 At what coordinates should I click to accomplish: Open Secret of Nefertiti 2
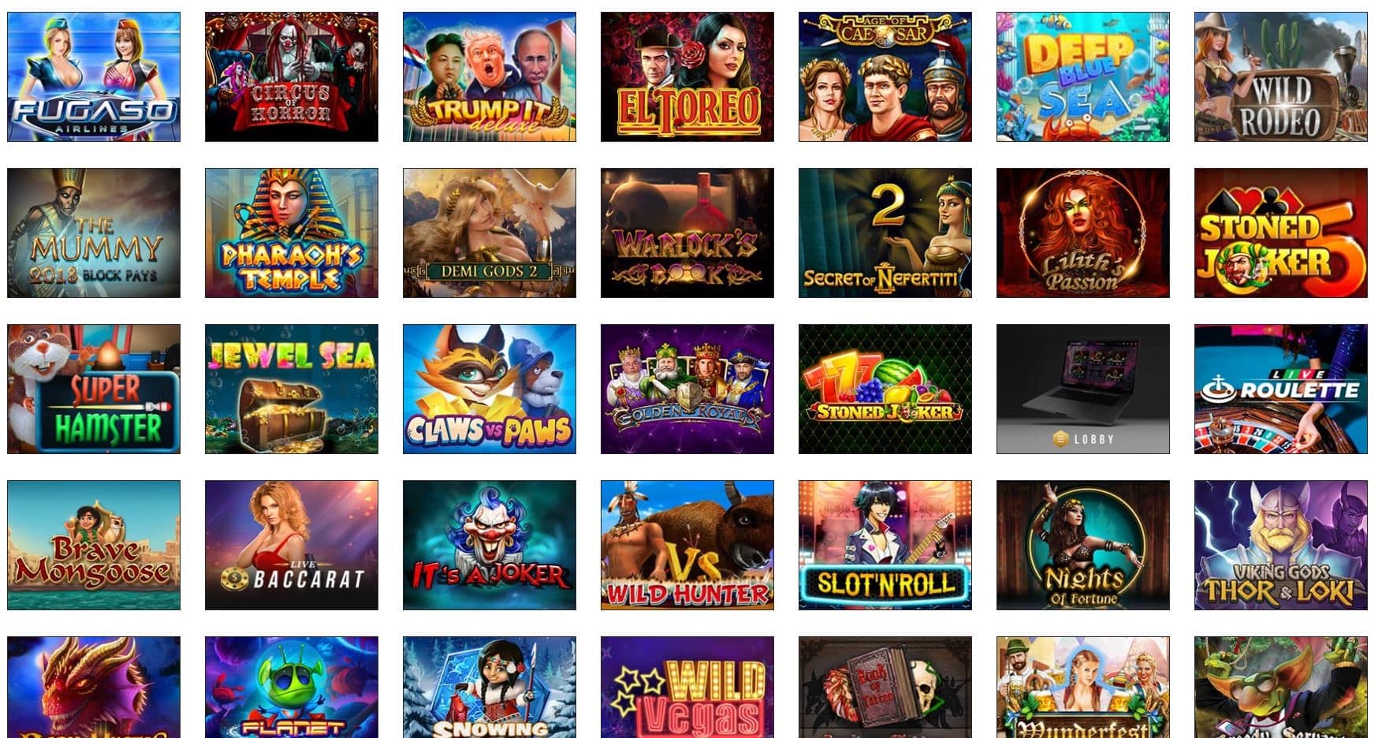point(885,233)
